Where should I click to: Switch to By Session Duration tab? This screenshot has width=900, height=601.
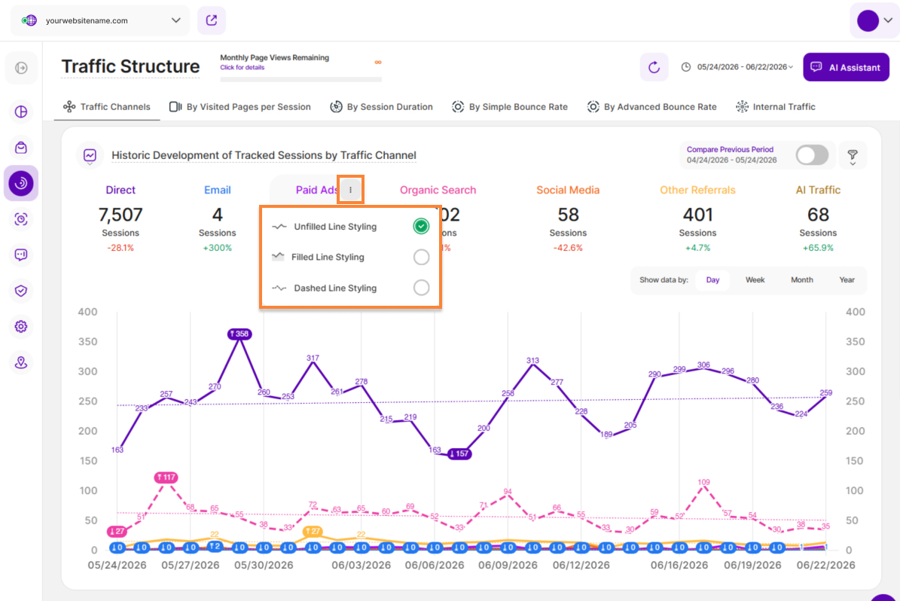tap(382, 107)
